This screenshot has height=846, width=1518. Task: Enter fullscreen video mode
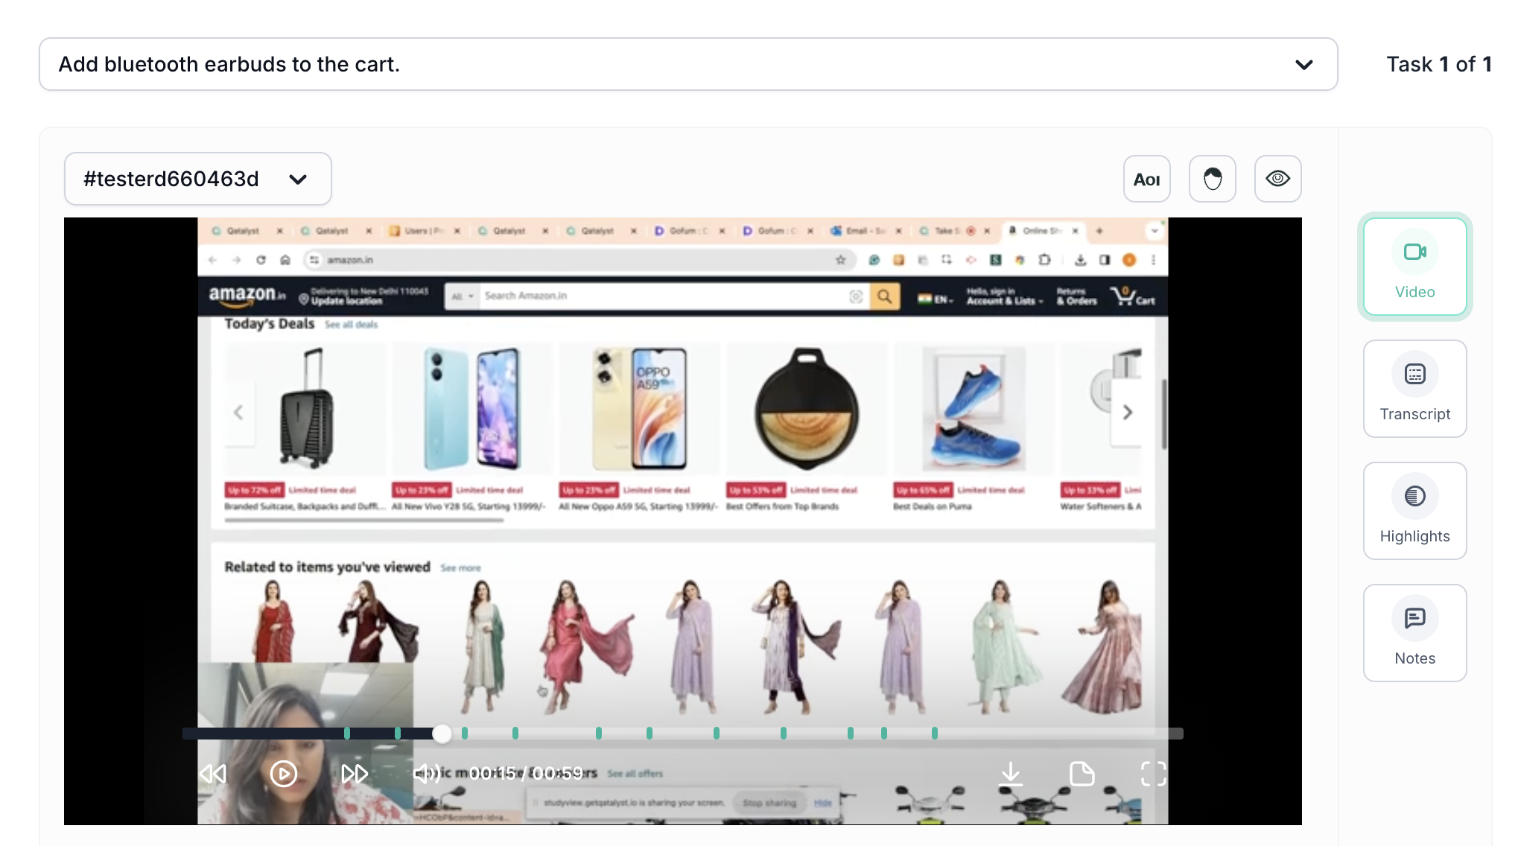pos(1153,774)
